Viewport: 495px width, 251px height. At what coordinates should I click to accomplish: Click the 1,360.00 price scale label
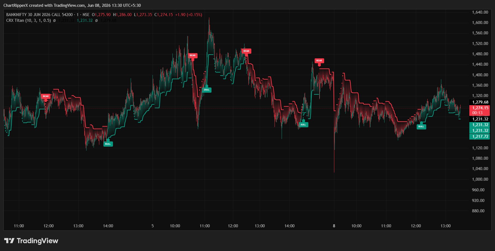[480, 85]
